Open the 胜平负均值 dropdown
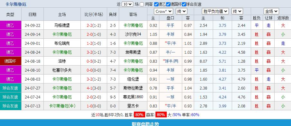The width and height of the screenshot is (291, 126). [x=215, y=12]
